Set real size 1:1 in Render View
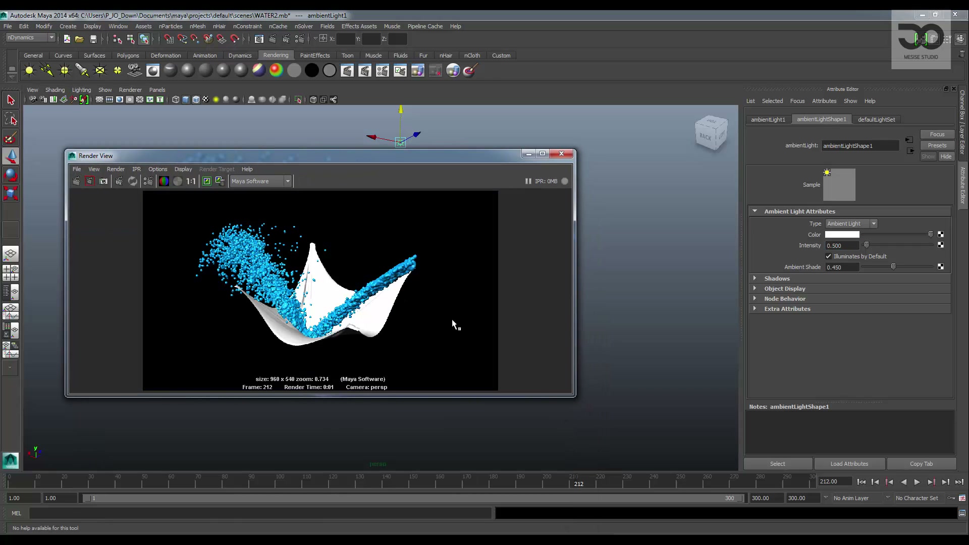 [191, 181]
